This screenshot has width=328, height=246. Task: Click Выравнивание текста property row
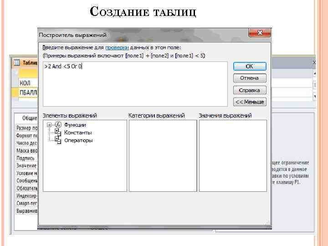coord(26,211)
